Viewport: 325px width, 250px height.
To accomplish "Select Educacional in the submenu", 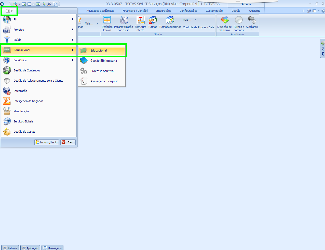I will [x=102, y=51].
